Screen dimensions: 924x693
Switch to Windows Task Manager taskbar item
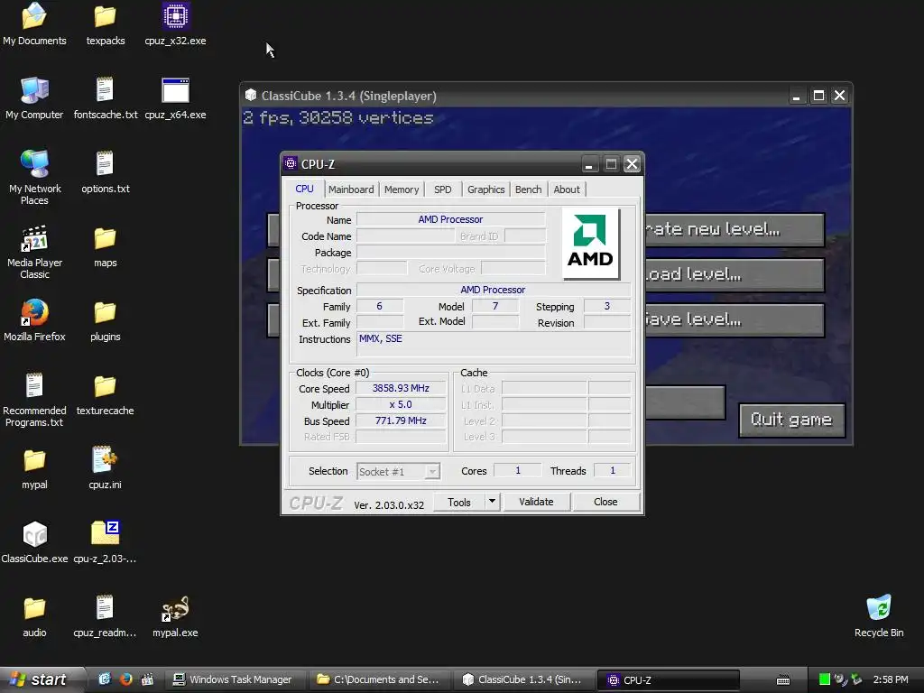tap(234, 679)
